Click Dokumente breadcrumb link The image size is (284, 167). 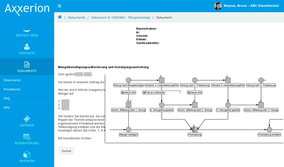pyautogui.click(x=76, y=17)
